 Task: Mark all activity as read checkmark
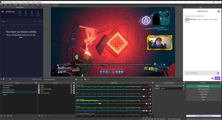34,22
